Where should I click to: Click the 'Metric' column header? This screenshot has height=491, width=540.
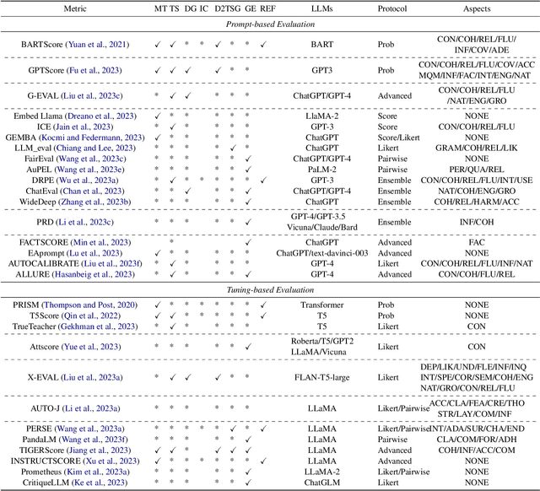[75, 8]
